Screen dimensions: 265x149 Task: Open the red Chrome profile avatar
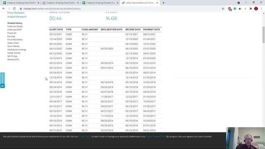pyautogui.click(x=256, y=9)
